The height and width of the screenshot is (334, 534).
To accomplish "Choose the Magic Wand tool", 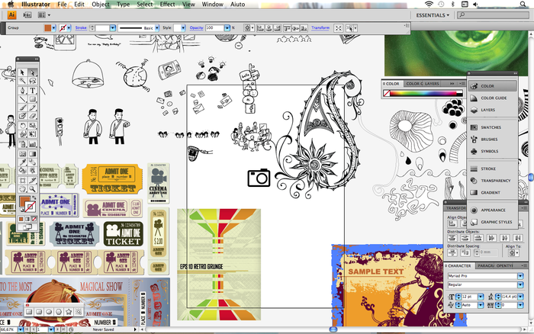I will [22, 81].
